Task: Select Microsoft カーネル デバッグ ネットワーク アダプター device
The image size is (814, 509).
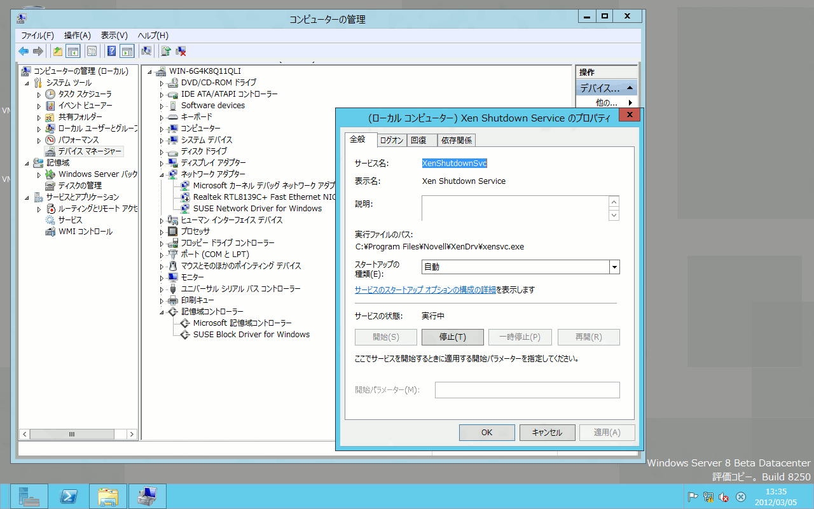Action: coord(264,186)
